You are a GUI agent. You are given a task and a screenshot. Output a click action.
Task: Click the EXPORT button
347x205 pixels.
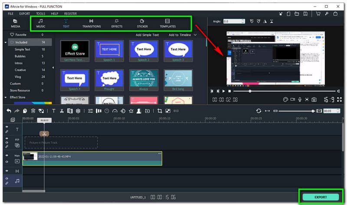pyautogui.click(x=321, y=197)
